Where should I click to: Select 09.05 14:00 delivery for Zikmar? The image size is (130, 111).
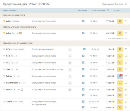(x=94, y=90)
